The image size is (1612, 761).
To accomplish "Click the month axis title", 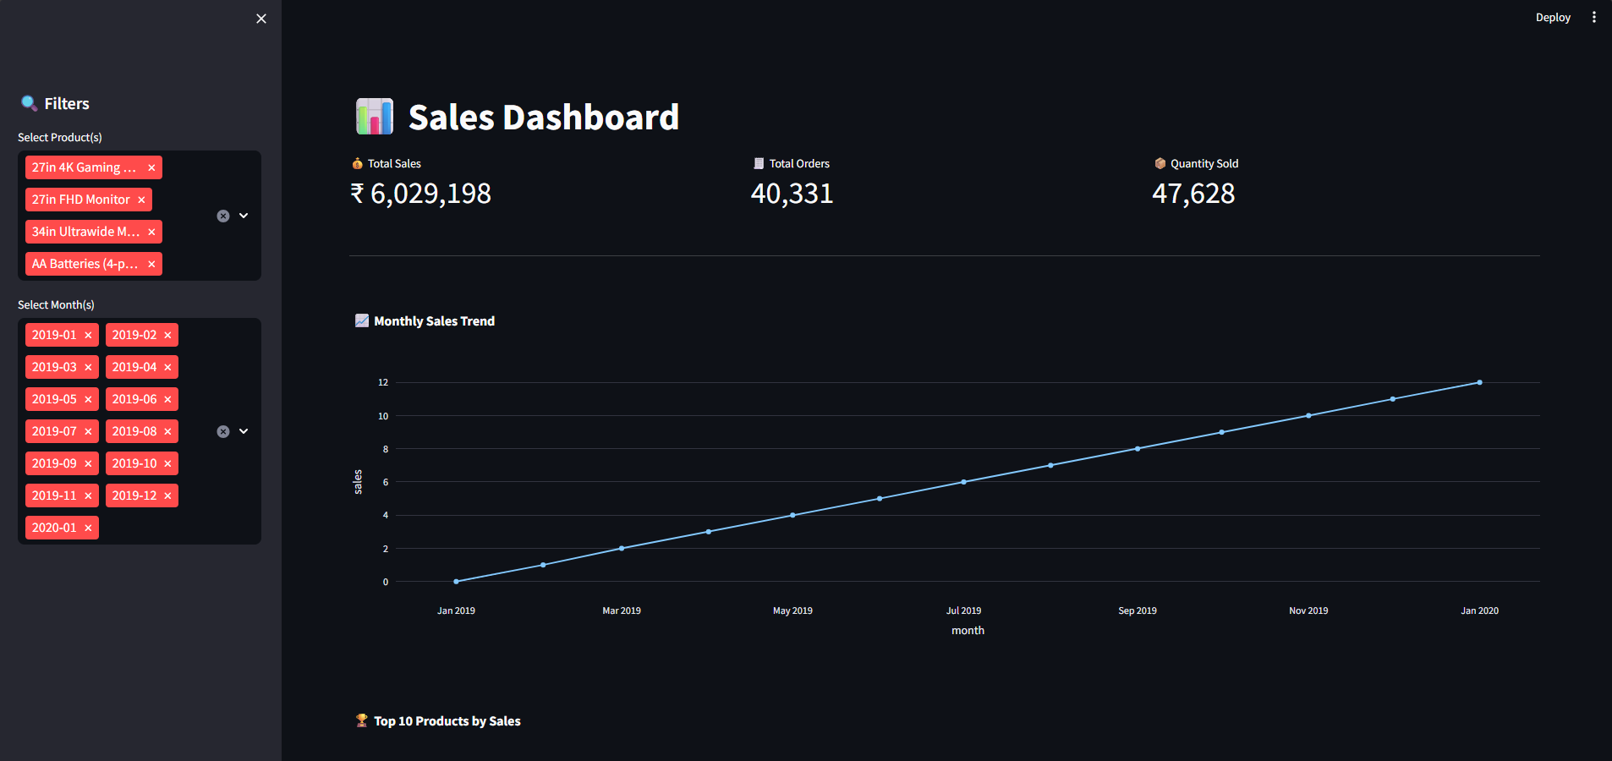I will [968, 631].
